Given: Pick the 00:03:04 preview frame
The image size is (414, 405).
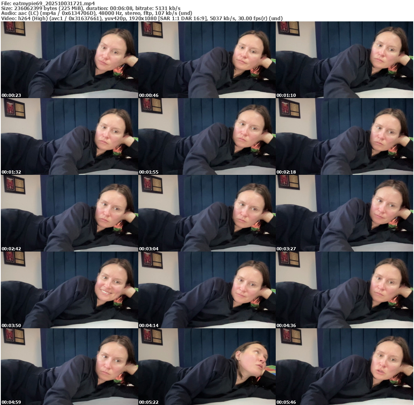Looking at the screenshot, I should point(207,213).
